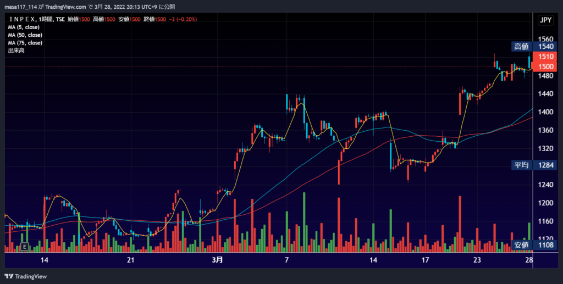Click the 1560 price axis label
Image resolution: width=563 pixels, height=284 pixels.
pos(545,40)
